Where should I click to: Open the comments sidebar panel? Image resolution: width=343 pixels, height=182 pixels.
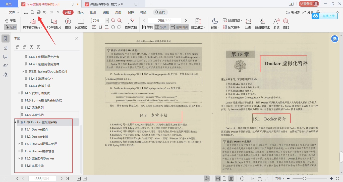6,56
